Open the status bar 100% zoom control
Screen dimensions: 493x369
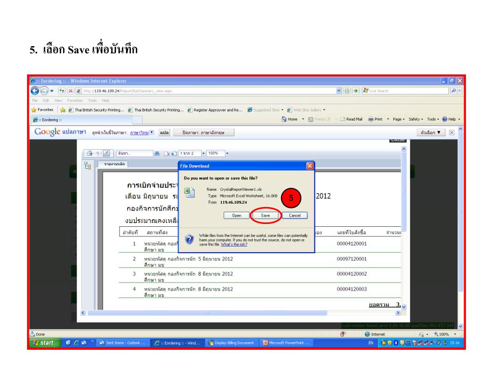pos(444,334)
